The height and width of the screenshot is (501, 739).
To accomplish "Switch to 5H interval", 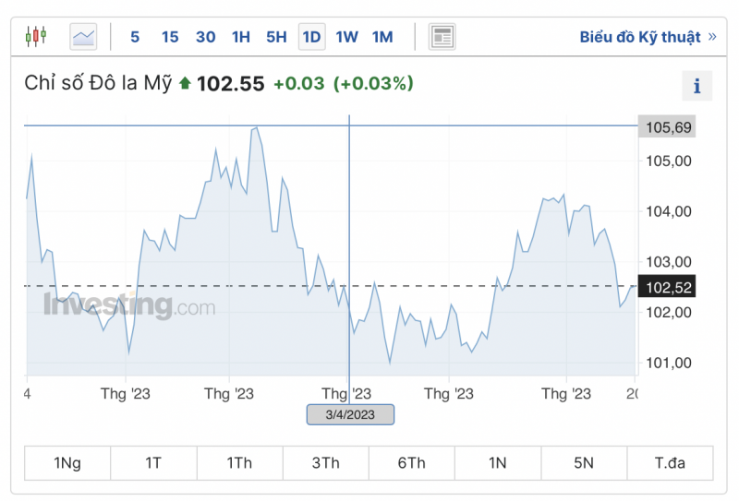I will [276, 37].
